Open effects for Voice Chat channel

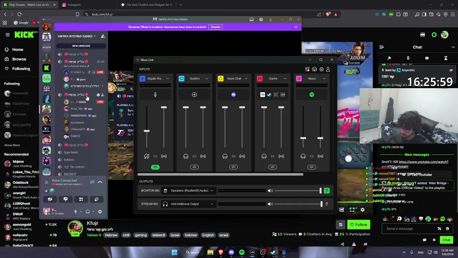pos(233,167)
